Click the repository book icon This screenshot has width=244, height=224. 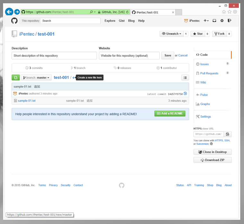14,34
